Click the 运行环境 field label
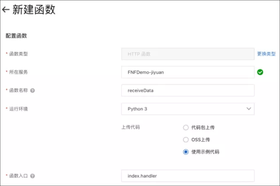Image resolution: width=280 pixels, height=186 pixels. click(x=18, y=109)
